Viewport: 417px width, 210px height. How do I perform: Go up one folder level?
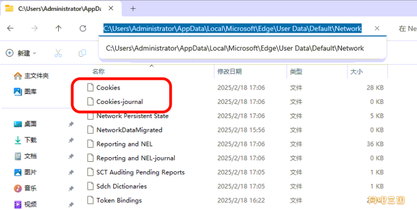pos(59,28)
